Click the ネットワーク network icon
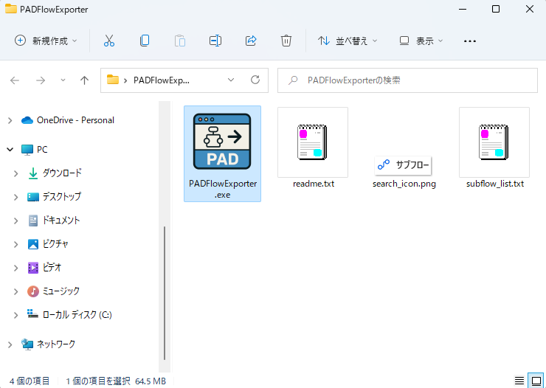 coord(27,344)
